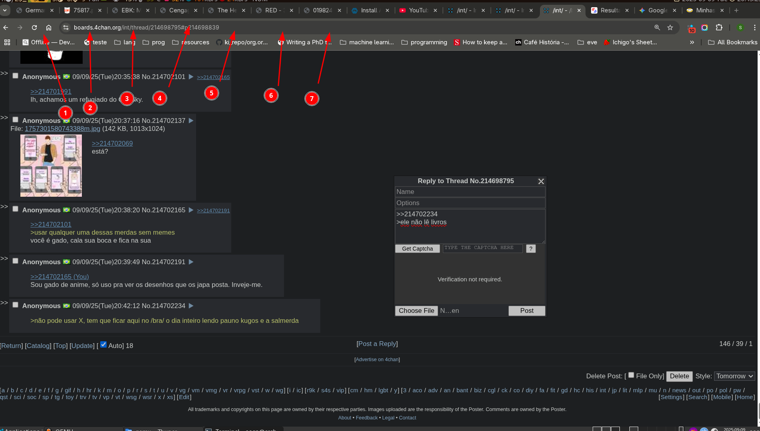Open the Chrome three-dot menu
The width and height of the screenshot is (760, 431).
pos(754,28)
